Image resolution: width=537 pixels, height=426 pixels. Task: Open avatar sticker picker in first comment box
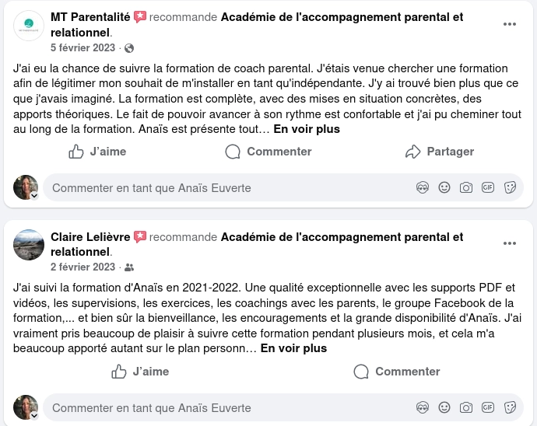423,187
